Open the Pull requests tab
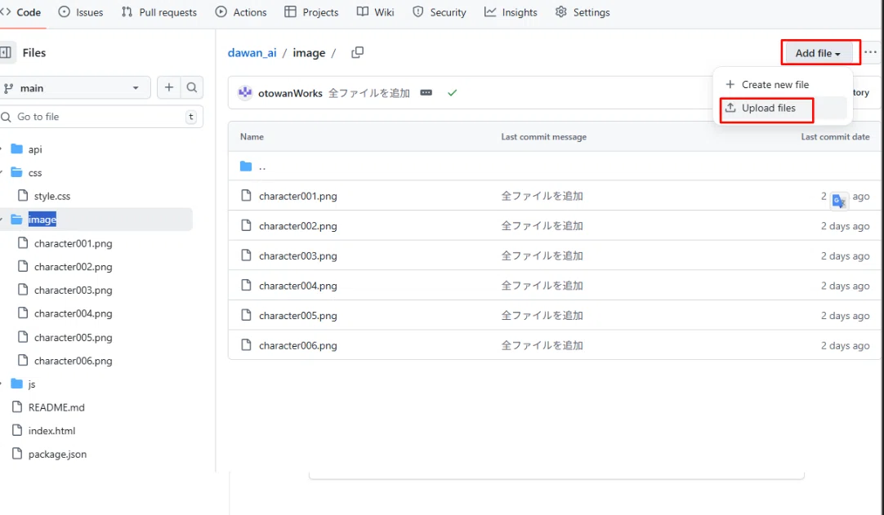 click(x=159, y=12)
